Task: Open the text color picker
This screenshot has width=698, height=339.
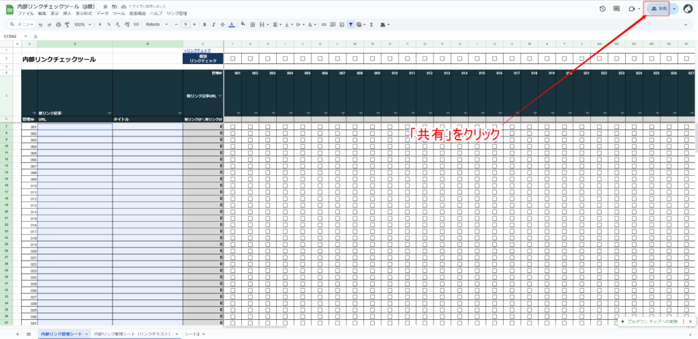Action: (x=232, y=25)
